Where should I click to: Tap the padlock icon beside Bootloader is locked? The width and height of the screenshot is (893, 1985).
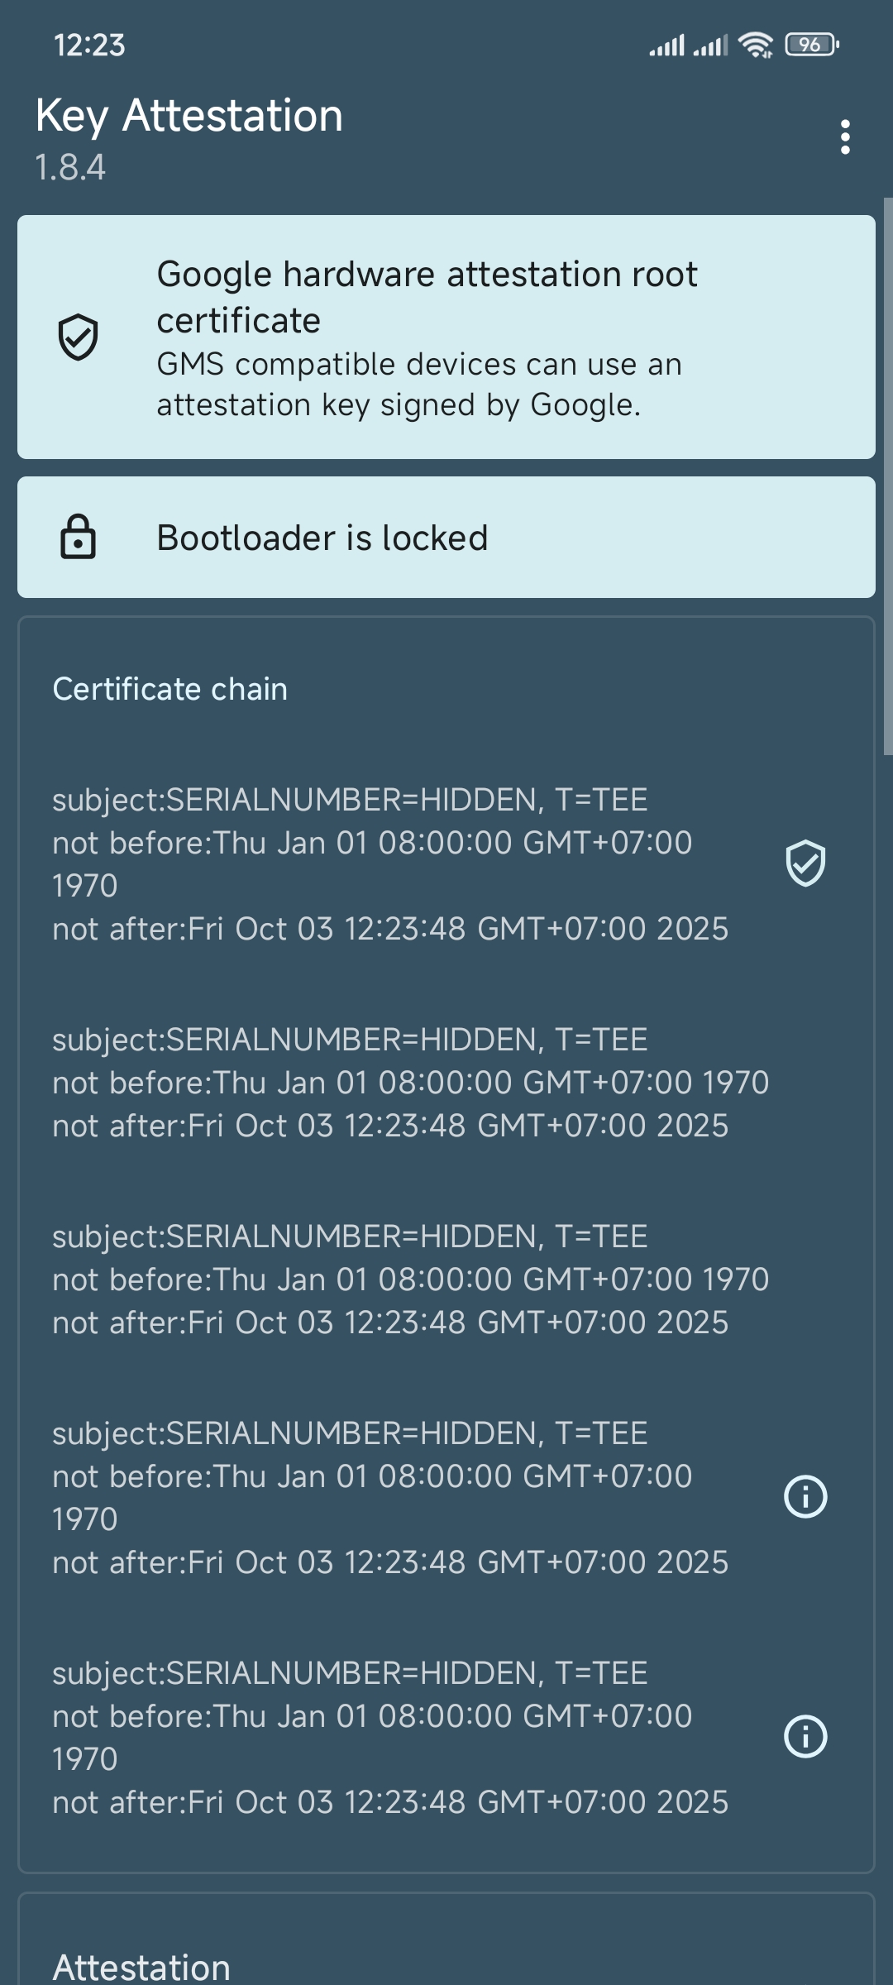pyautogui.click(x=79, y=537)
